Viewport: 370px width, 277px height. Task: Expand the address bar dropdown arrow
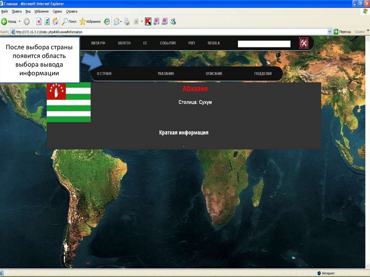point(329,32)
